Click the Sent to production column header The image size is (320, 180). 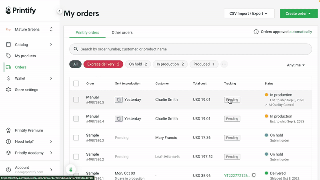click(128, 84)
